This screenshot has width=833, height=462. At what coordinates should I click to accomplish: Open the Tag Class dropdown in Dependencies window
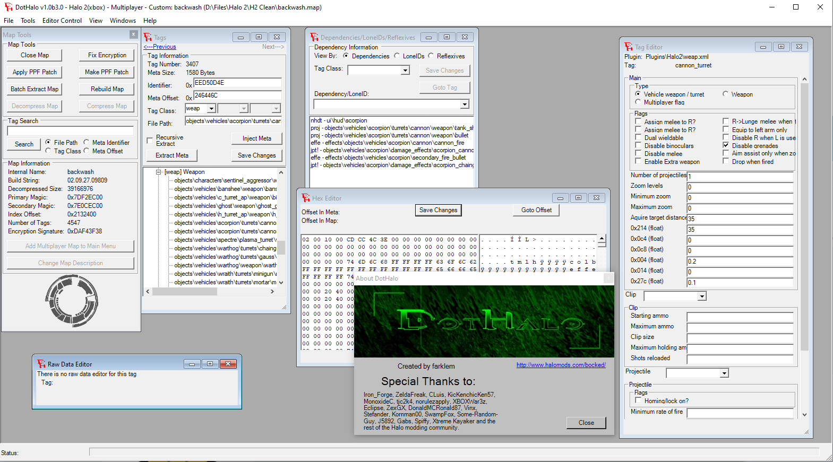coord(405,71)
